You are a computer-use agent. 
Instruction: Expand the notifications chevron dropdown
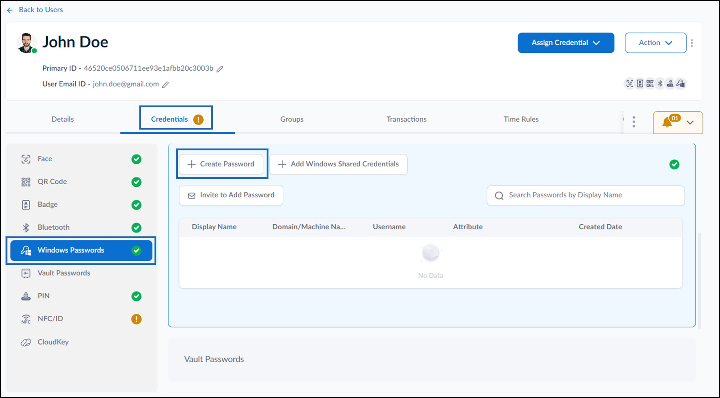(690, 122)
